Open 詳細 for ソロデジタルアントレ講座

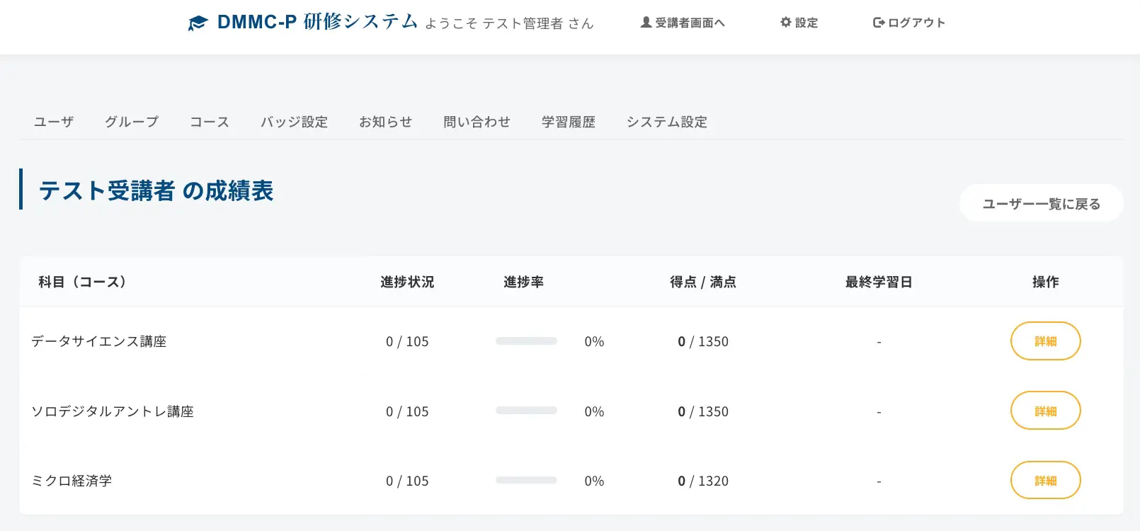tap(1045, 411)
